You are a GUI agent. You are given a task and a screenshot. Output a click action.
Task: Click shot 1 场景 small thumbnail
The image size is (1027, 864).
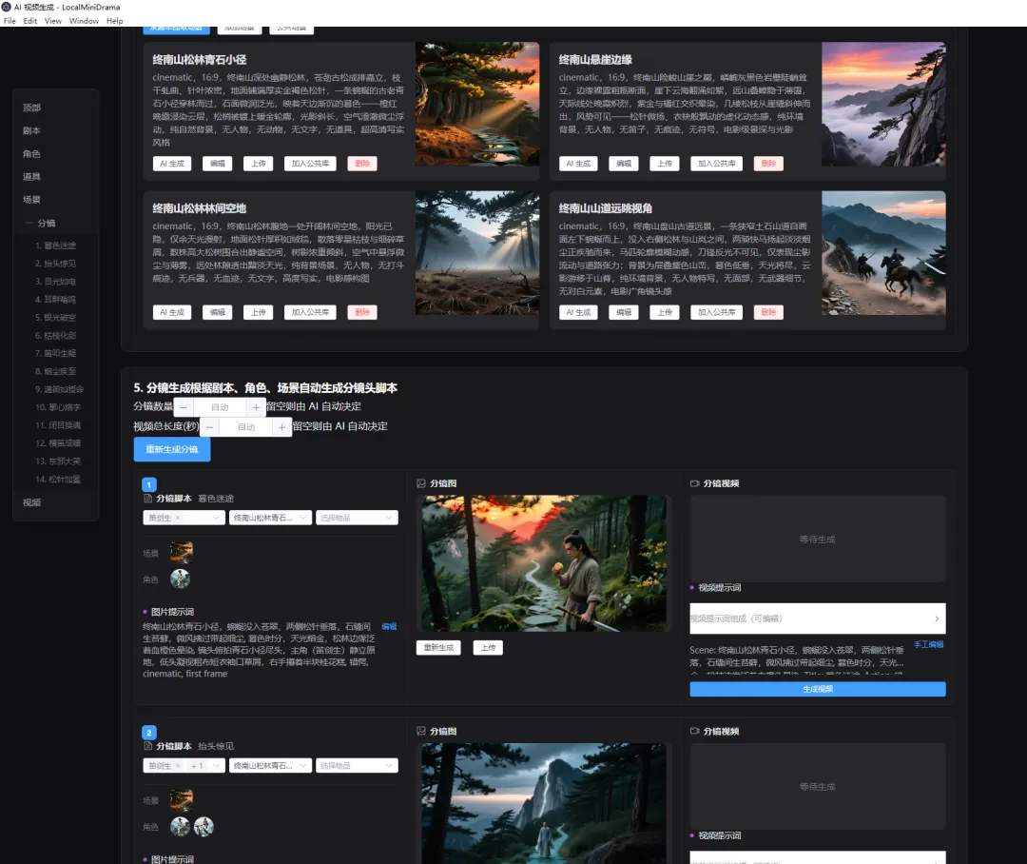(x=182, y=553)
